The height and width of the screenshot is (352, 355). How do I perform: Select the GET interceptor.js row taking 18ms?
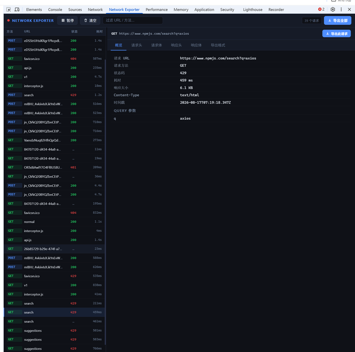tap(54, 86)
